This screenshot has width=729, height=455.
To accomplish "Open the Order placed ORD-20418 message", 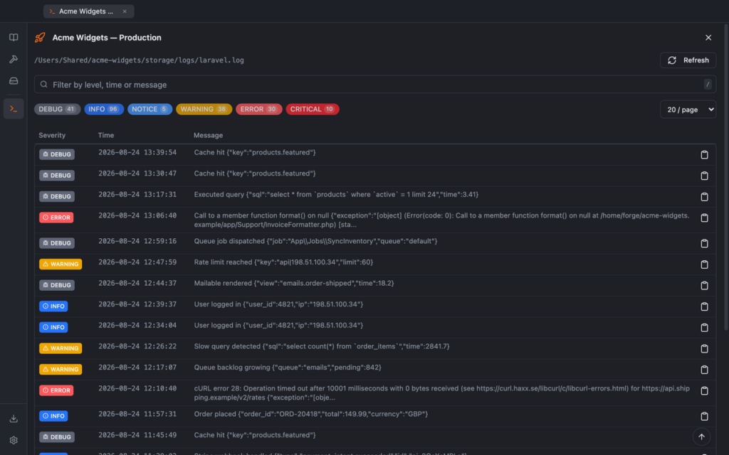I will point(311,414).
